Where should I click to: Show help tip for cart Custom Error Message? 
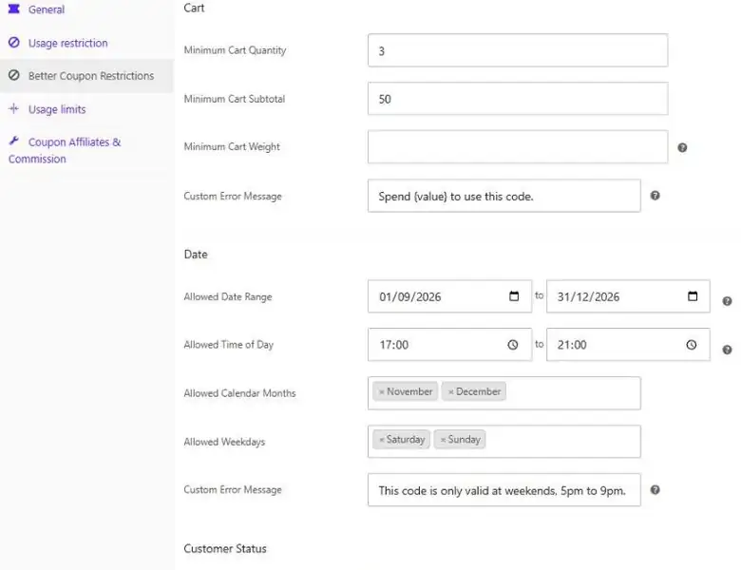(655, 195)
